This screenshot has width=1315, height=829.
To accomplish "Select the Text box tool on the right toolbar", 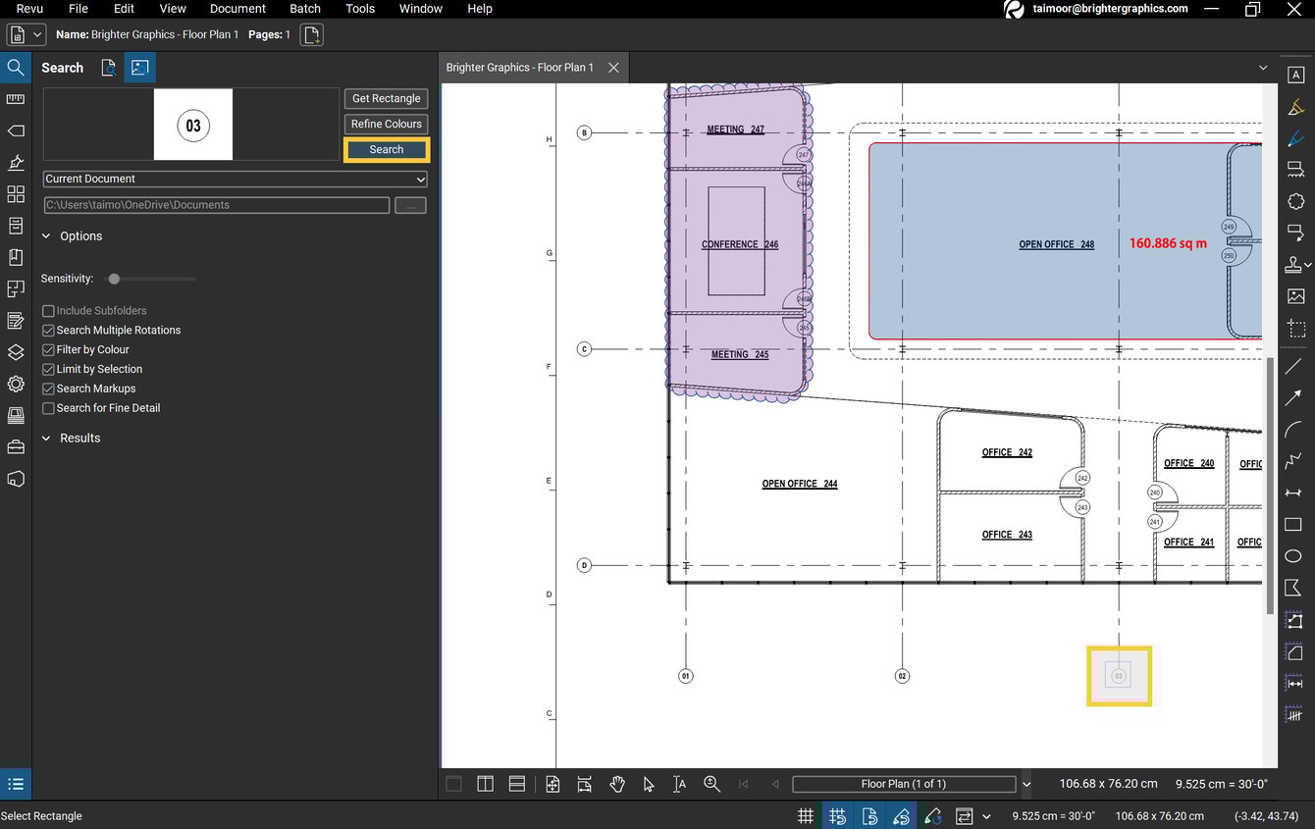I will 1295,74.
